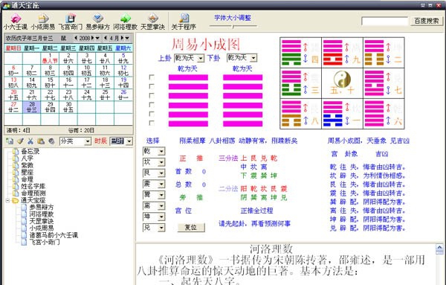Viewport: 446px width, 285px height.
Task: Select the trigram cell numbered 二
Action: tap(384, 53)
